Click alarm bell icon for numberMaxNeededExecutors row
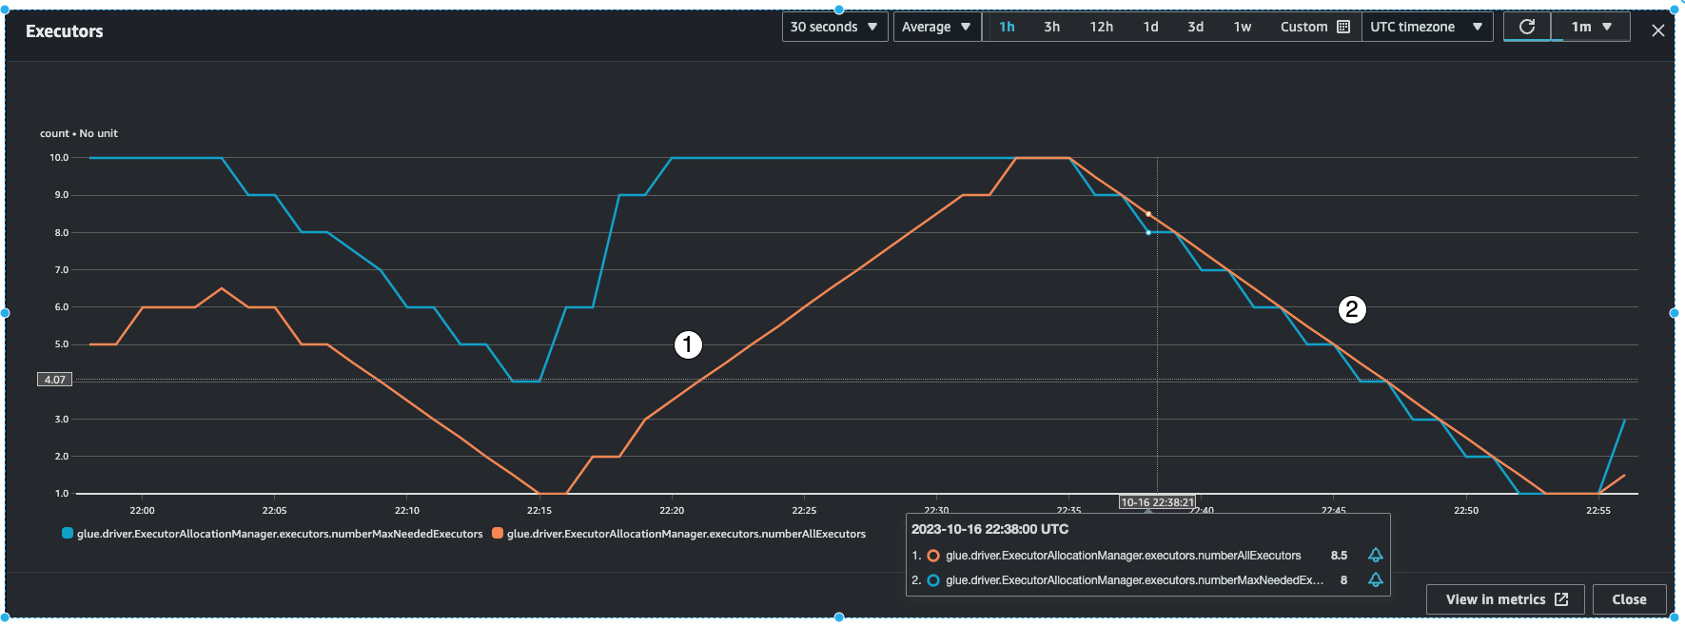The image size is (1685, 627). pyautogui.click(x=1375, y=579)
